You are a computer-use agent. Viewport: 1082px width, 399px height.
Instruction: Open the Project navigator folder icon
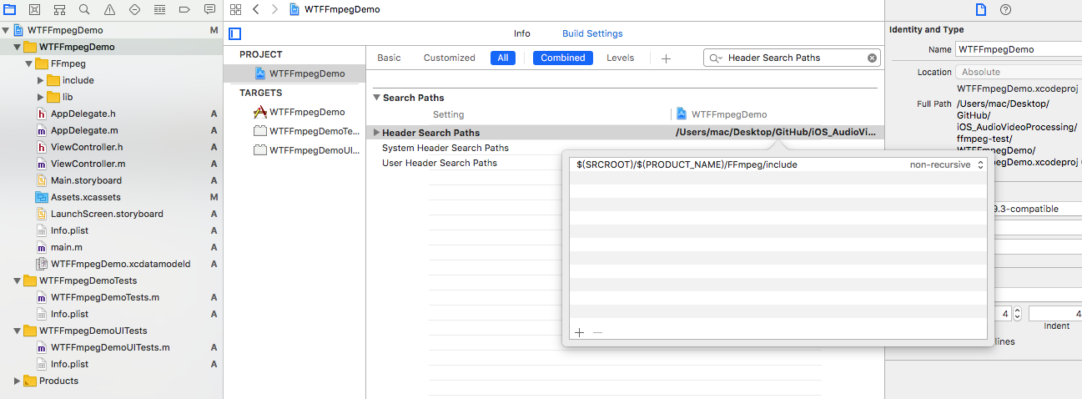[9, 10]
